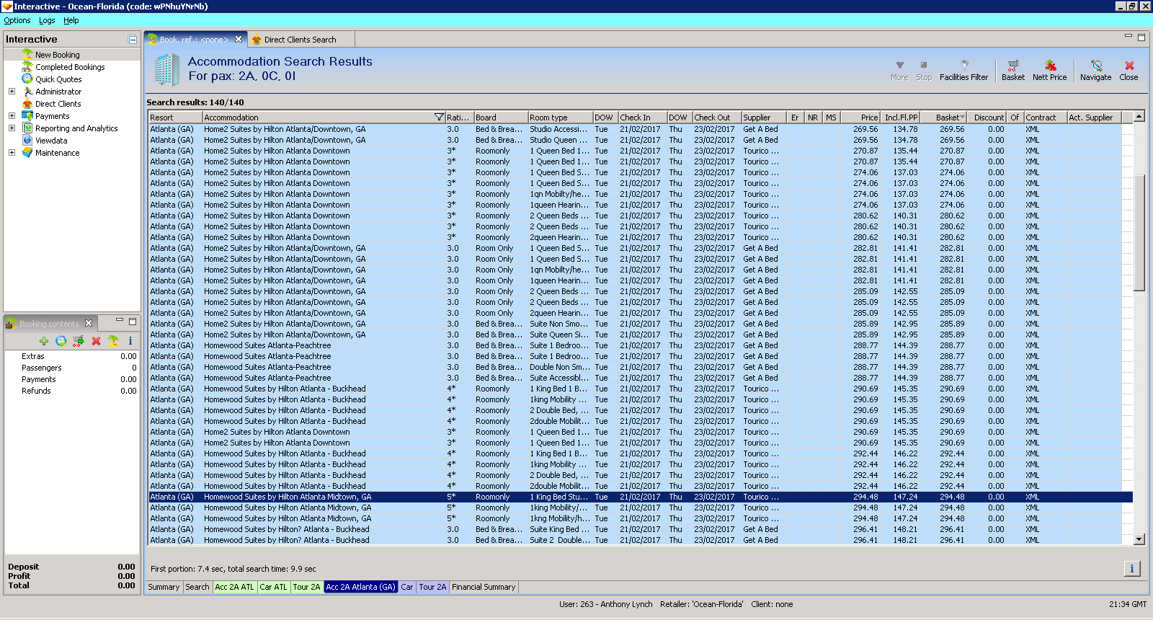Switch to the Financial Summary tab
Viewport: 1153px width, 620px height.
click(x=484, y=587)
